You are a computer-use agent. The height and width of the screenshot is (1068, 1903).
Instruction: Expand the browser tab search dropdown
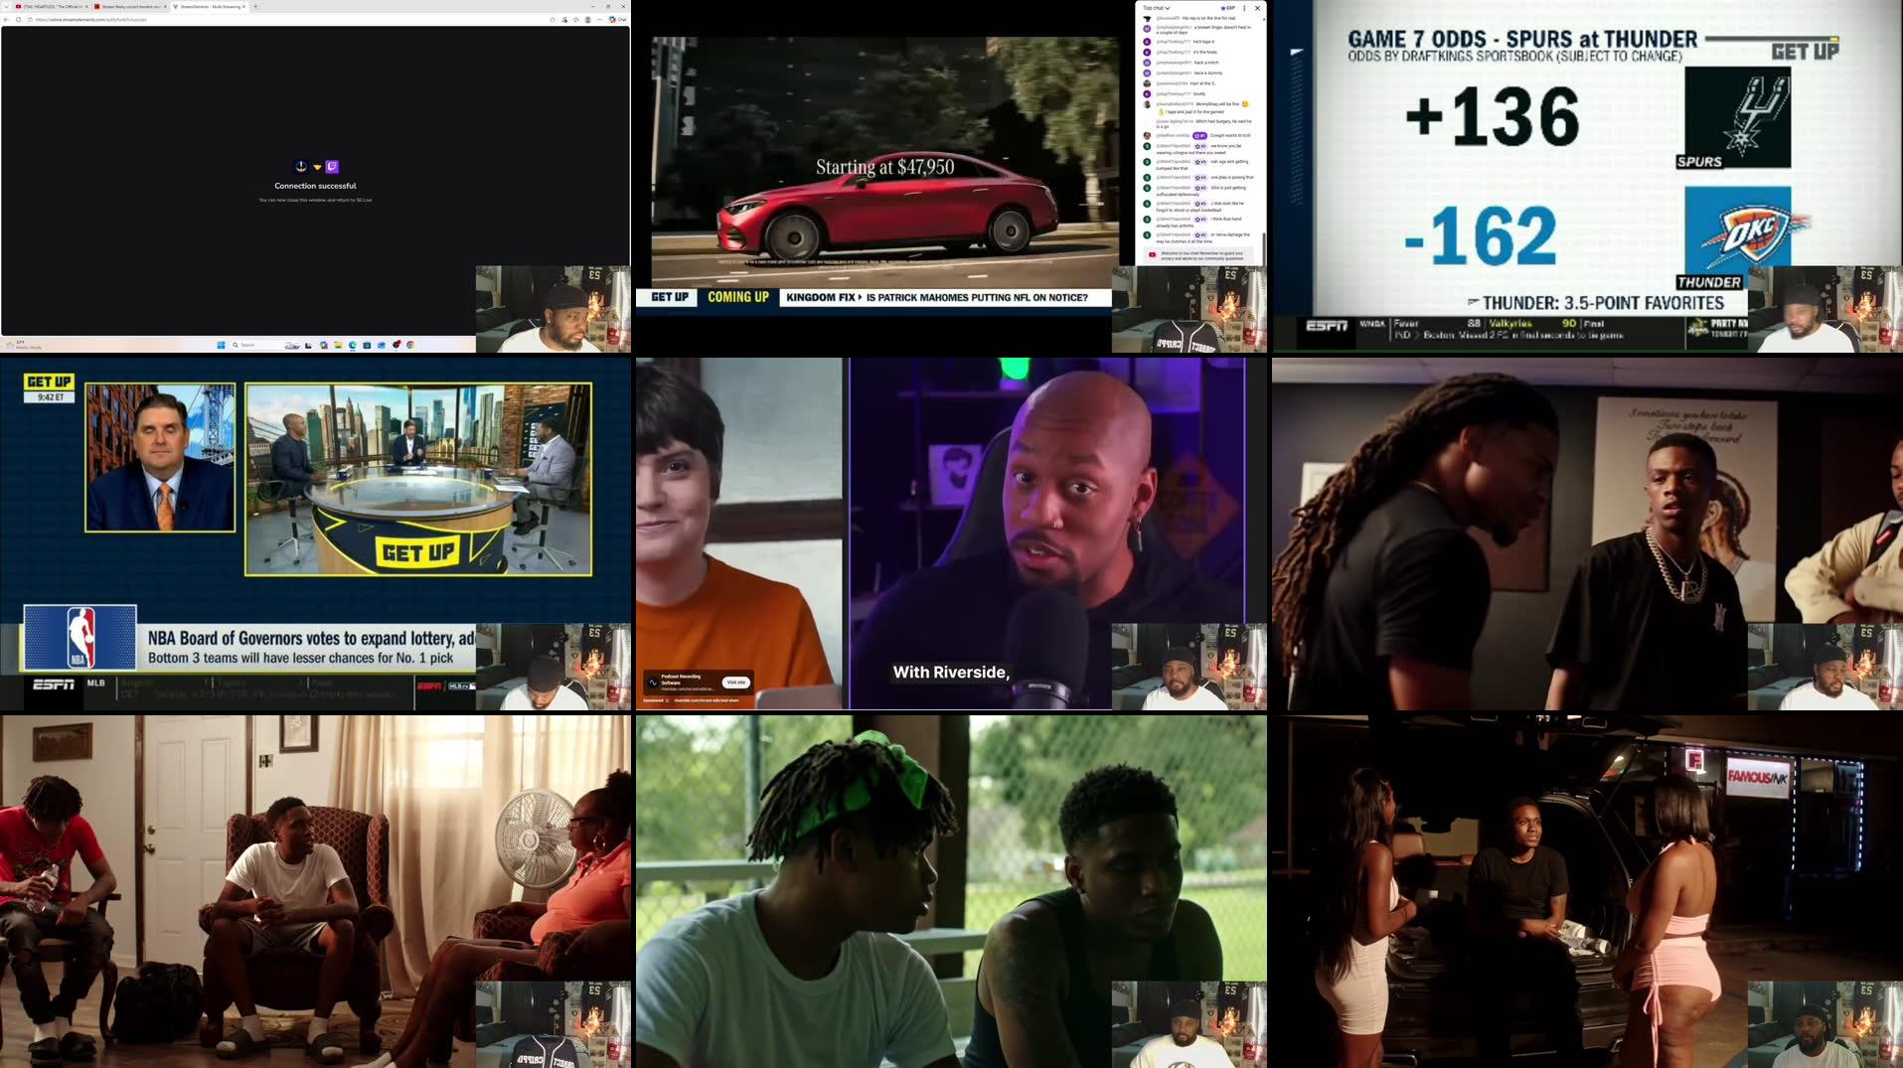point(6,7)
